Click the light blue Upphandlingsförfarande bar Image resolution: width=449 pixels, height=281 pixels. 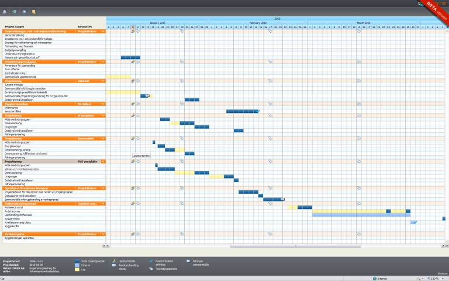click(x=361, y=215)
